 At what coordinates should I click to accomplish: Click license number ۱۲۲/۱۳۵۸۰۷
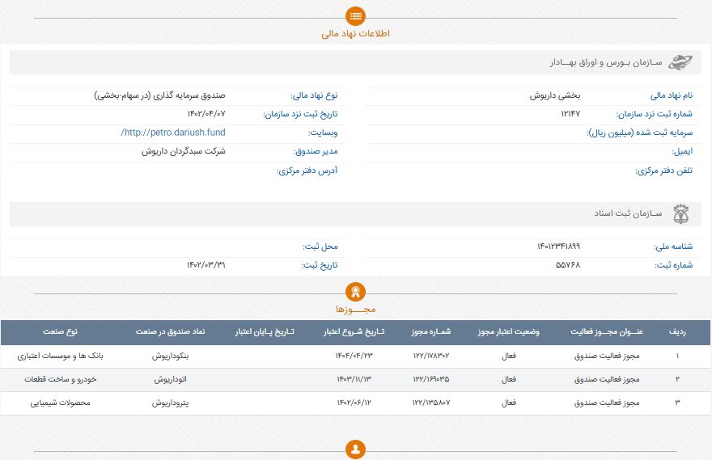431,403
